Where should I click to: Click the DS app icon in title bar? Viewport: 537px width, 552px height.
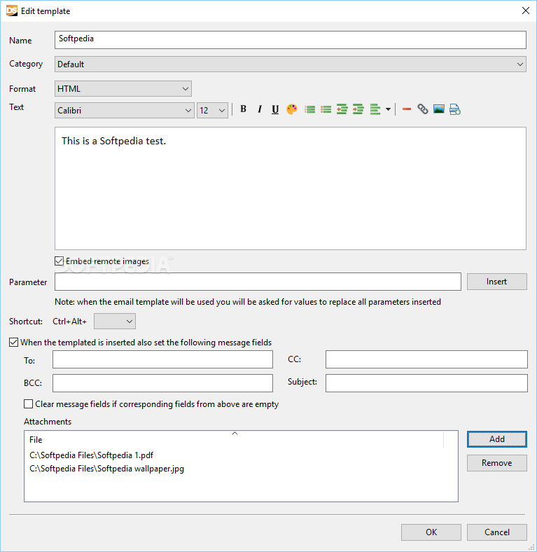(x=12, y=11)
